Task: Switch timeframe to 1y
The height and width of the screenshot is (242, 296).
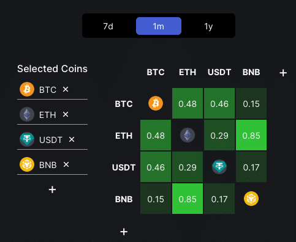Action: [208, 26]
